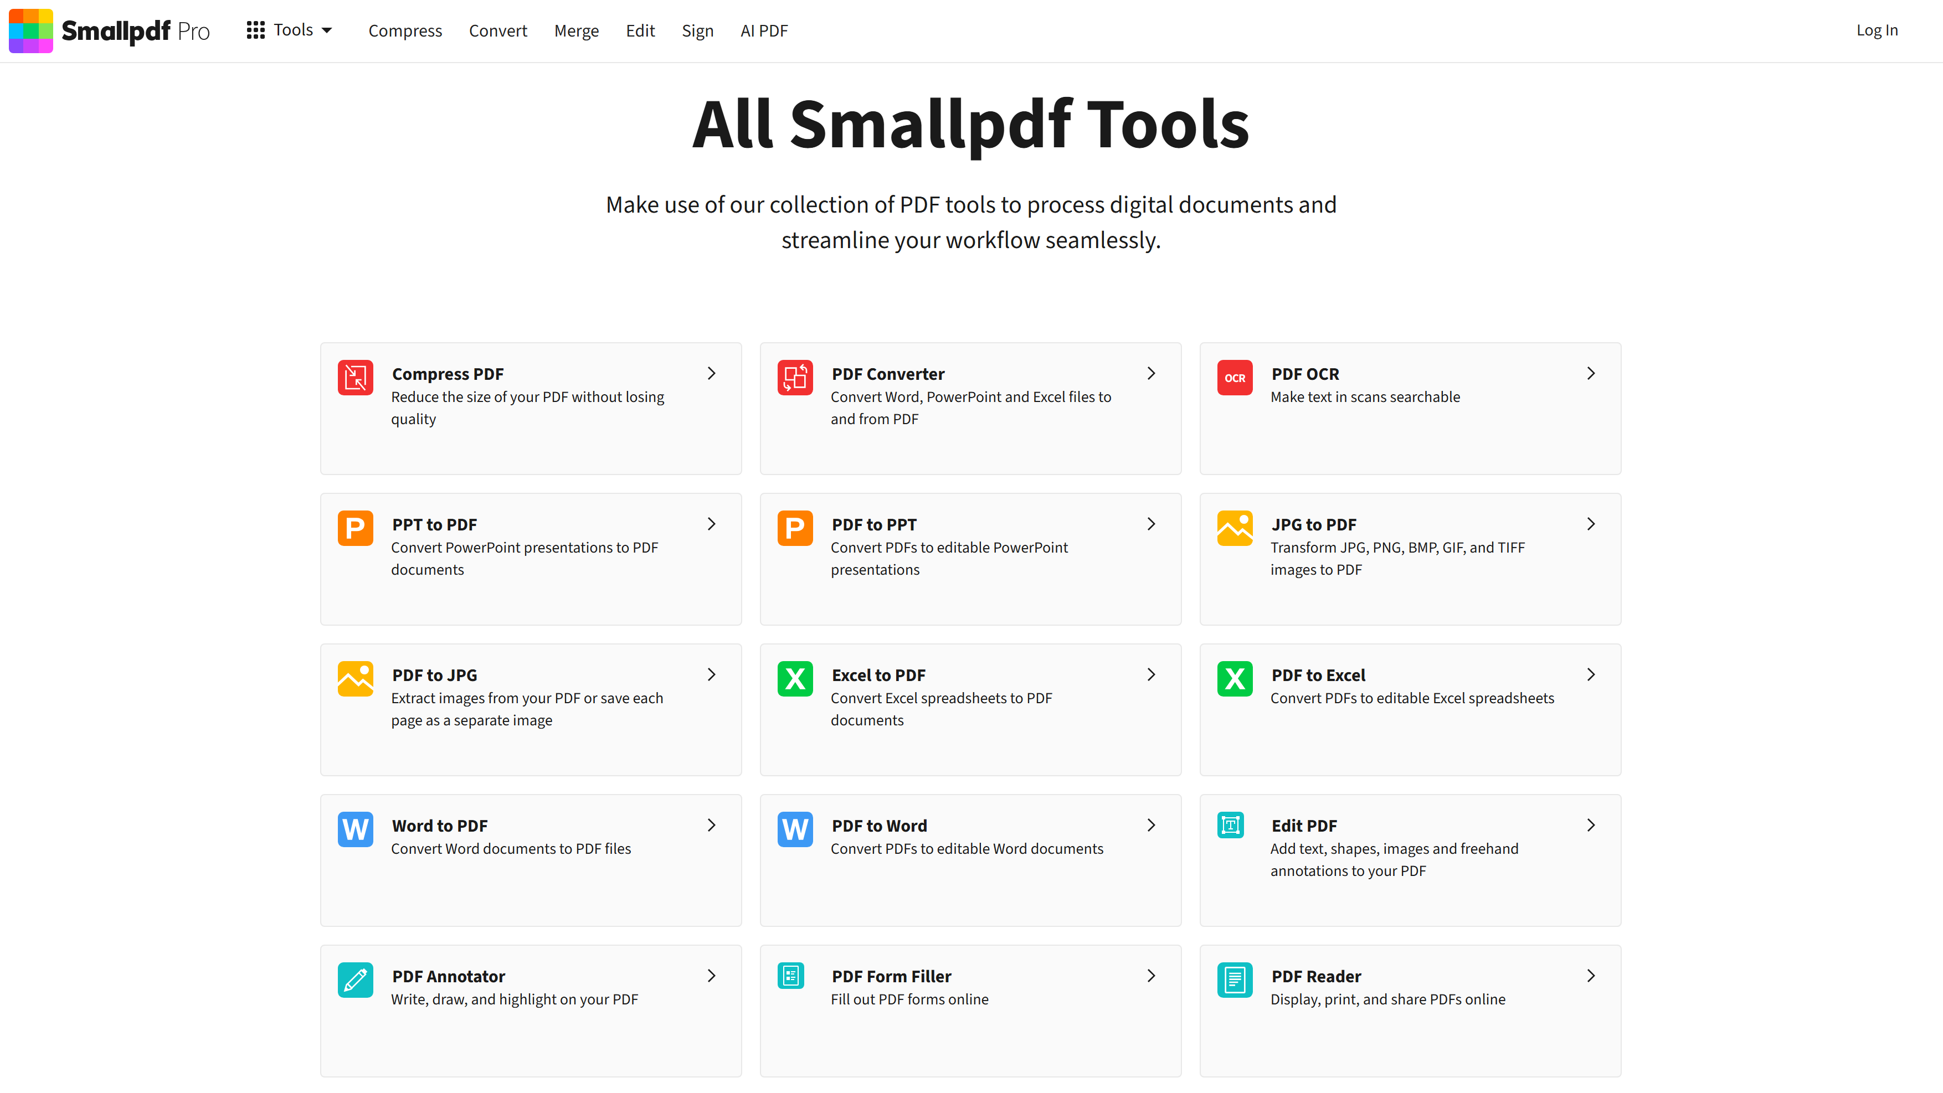Open the PDF OCR tool icon

(1234, 378)
